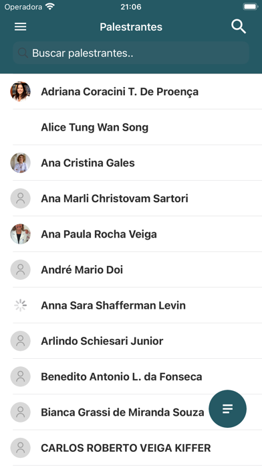Select speaker Benedito Antonio L. da Fonseca

click(131, 376)
